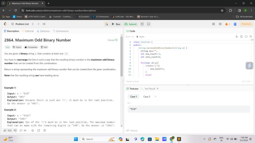Expand the Companies tag
Image resolution: width=255 pixels, height=143 pixels.
click(x=31, y=47)
